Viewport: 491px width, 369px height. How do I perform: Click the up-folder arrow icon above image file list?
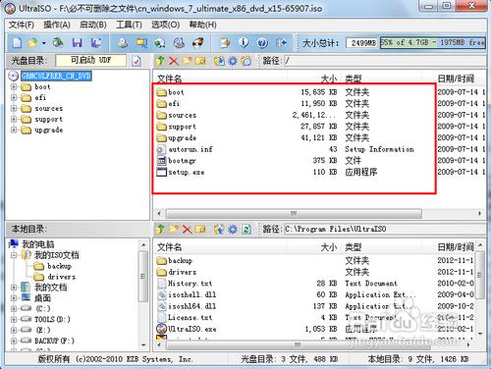click(x=160, y=61)
